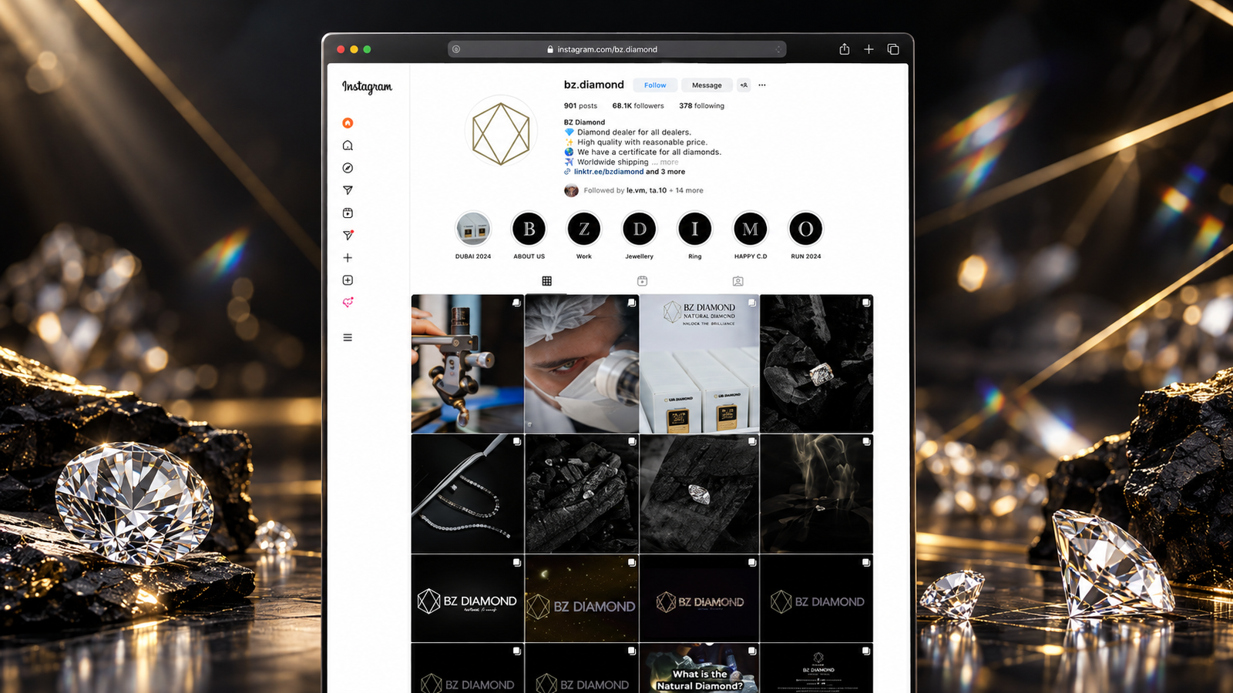Open the diamond necklace post

(x=468, y=494)
